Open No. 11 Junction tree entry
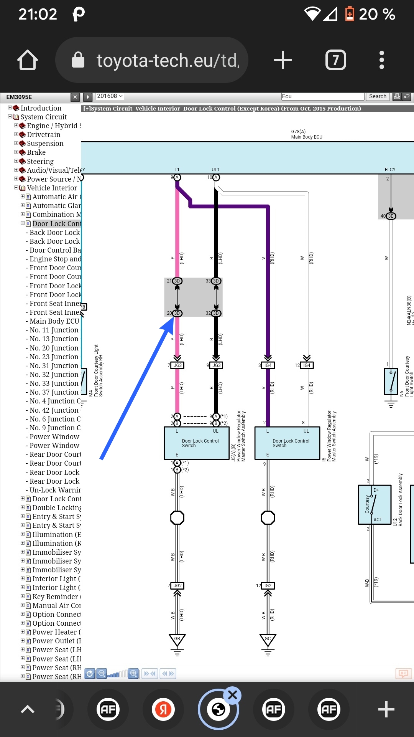Image resolution: width=414 pixels, height=737 pixels. point(54,330)
